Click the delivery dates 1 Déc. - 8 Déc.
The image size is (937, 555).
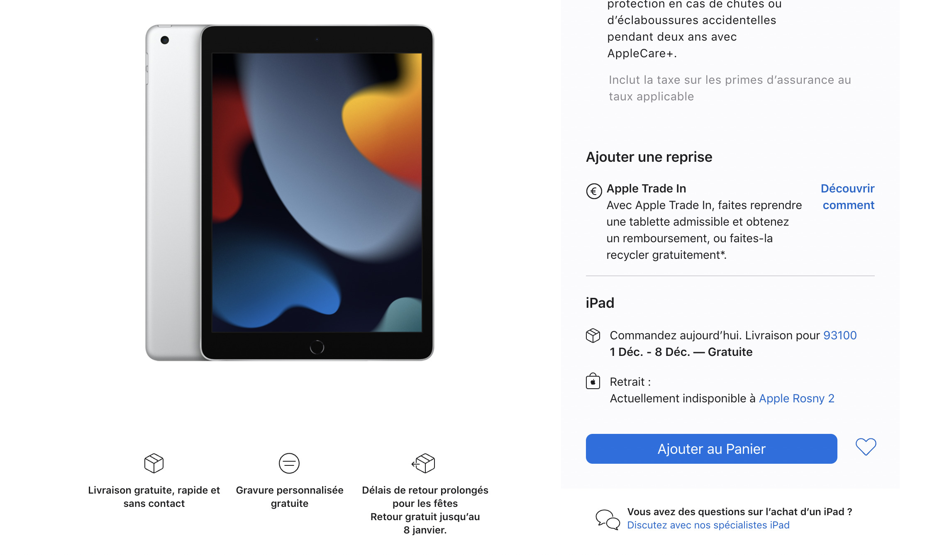pos(650,352)
